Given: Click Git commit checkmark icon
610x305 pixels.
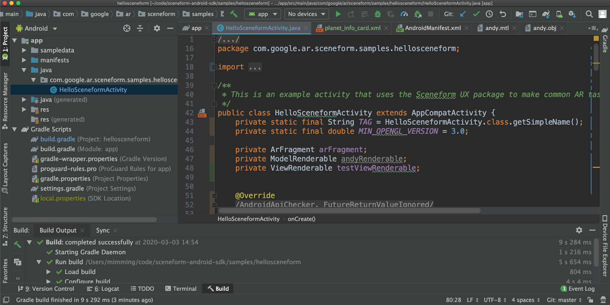Looking at the screenshot, I should [x=476, y=14].
